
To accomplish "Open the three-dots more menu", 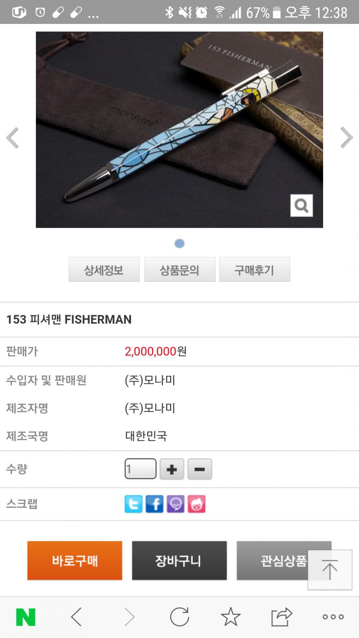I will (x=333, y=617).
